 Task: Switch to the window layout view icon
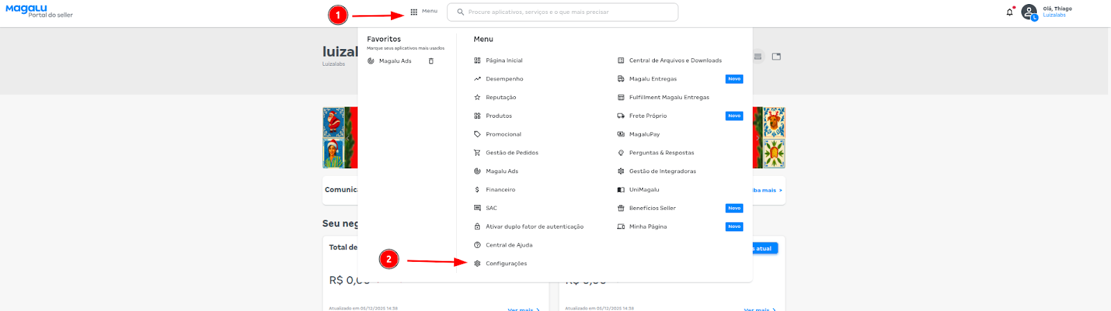click(776, 57)
